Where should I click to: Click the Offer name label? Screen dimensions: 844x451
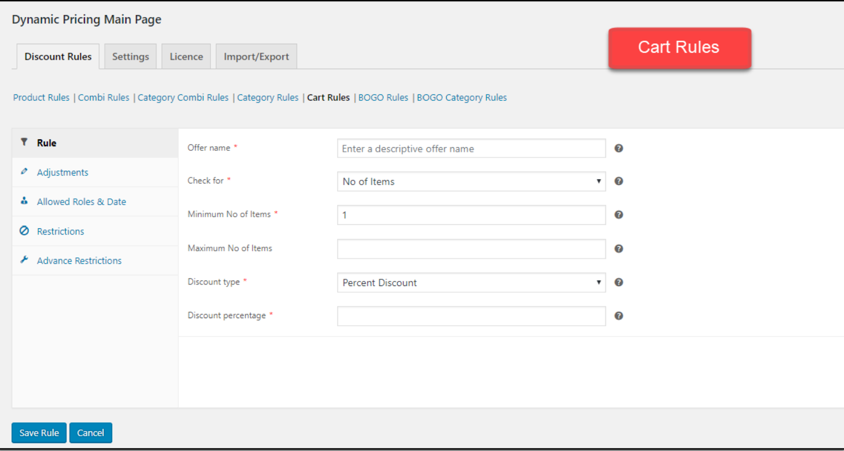[209, 148]
